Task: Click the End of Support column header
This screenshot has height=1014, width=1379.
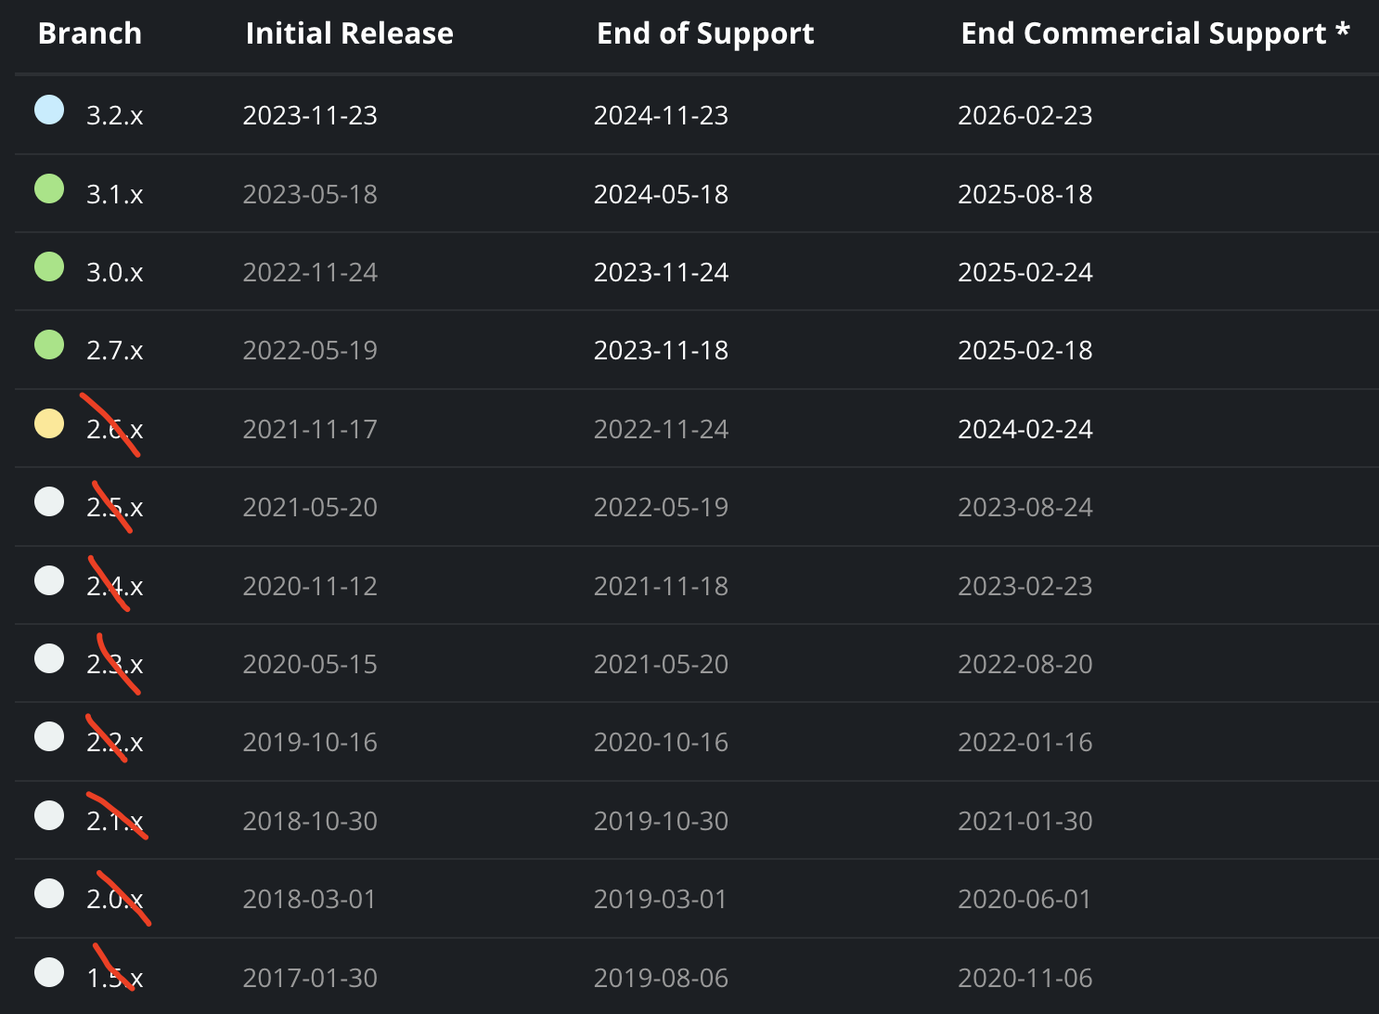Action: click(x=705, y=33)
